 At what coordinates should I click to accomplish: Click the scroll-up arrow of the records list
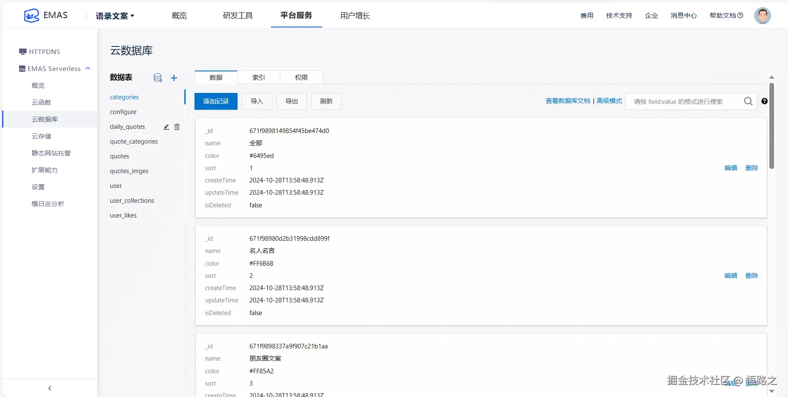click(772, 77)
